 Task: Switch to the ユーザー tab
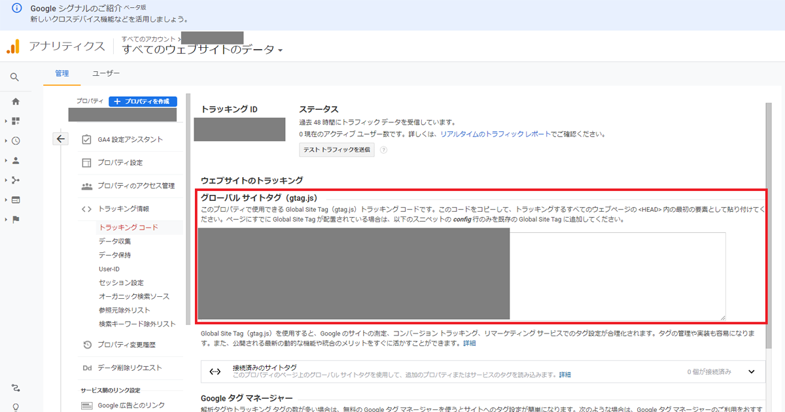(106, 73)
